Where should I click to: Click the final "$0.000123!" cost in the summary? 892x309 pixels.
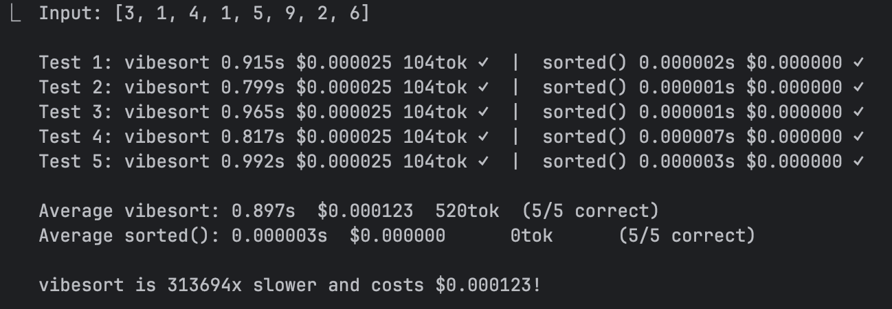[x=489, y=285]
